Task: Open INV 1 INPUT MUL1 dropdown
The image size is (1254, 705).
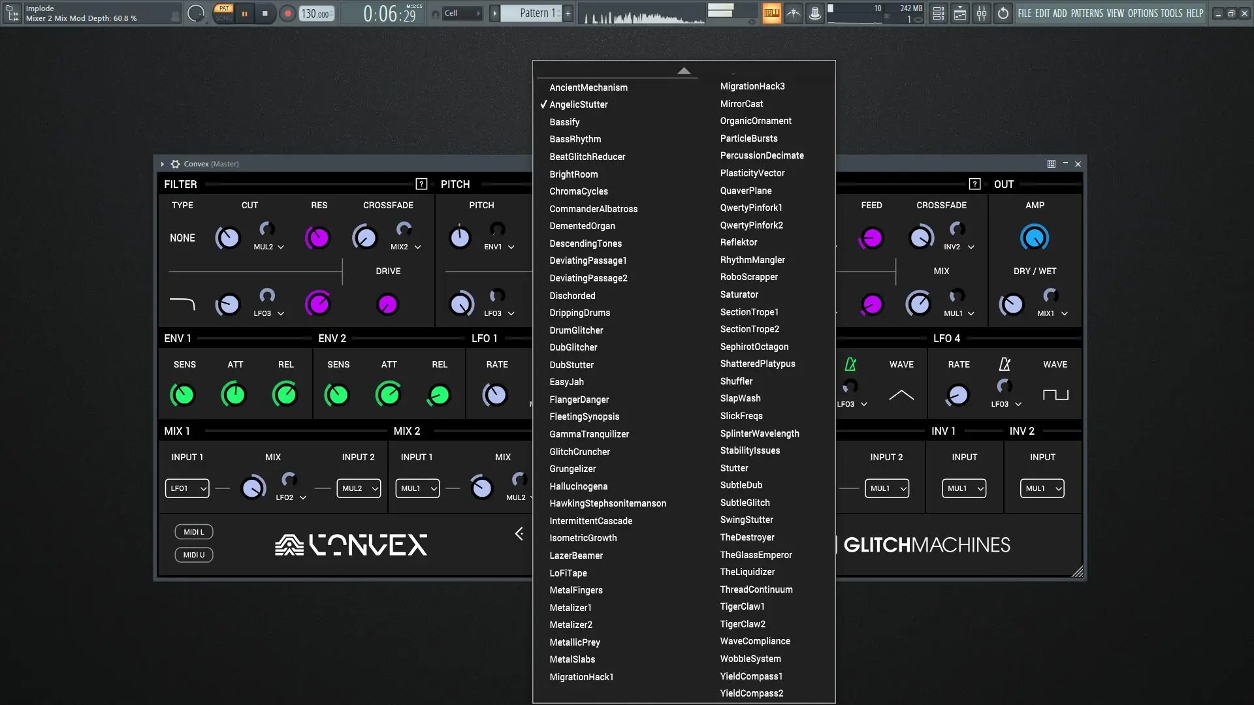Action: pyautogui.click(x=964, y=488)
